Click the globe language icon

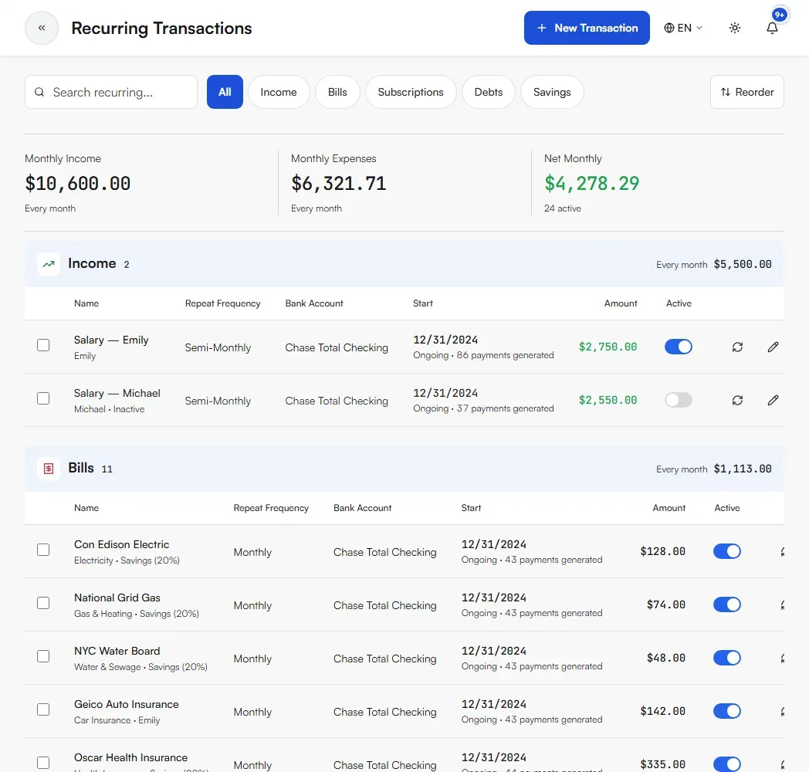[669, 28]
